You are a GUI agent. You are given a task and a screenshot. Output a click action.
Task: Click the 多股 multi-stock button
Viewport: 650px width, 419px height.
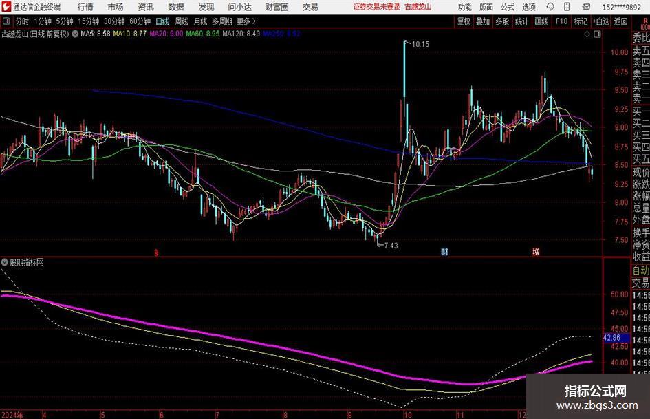coord(502,21)
